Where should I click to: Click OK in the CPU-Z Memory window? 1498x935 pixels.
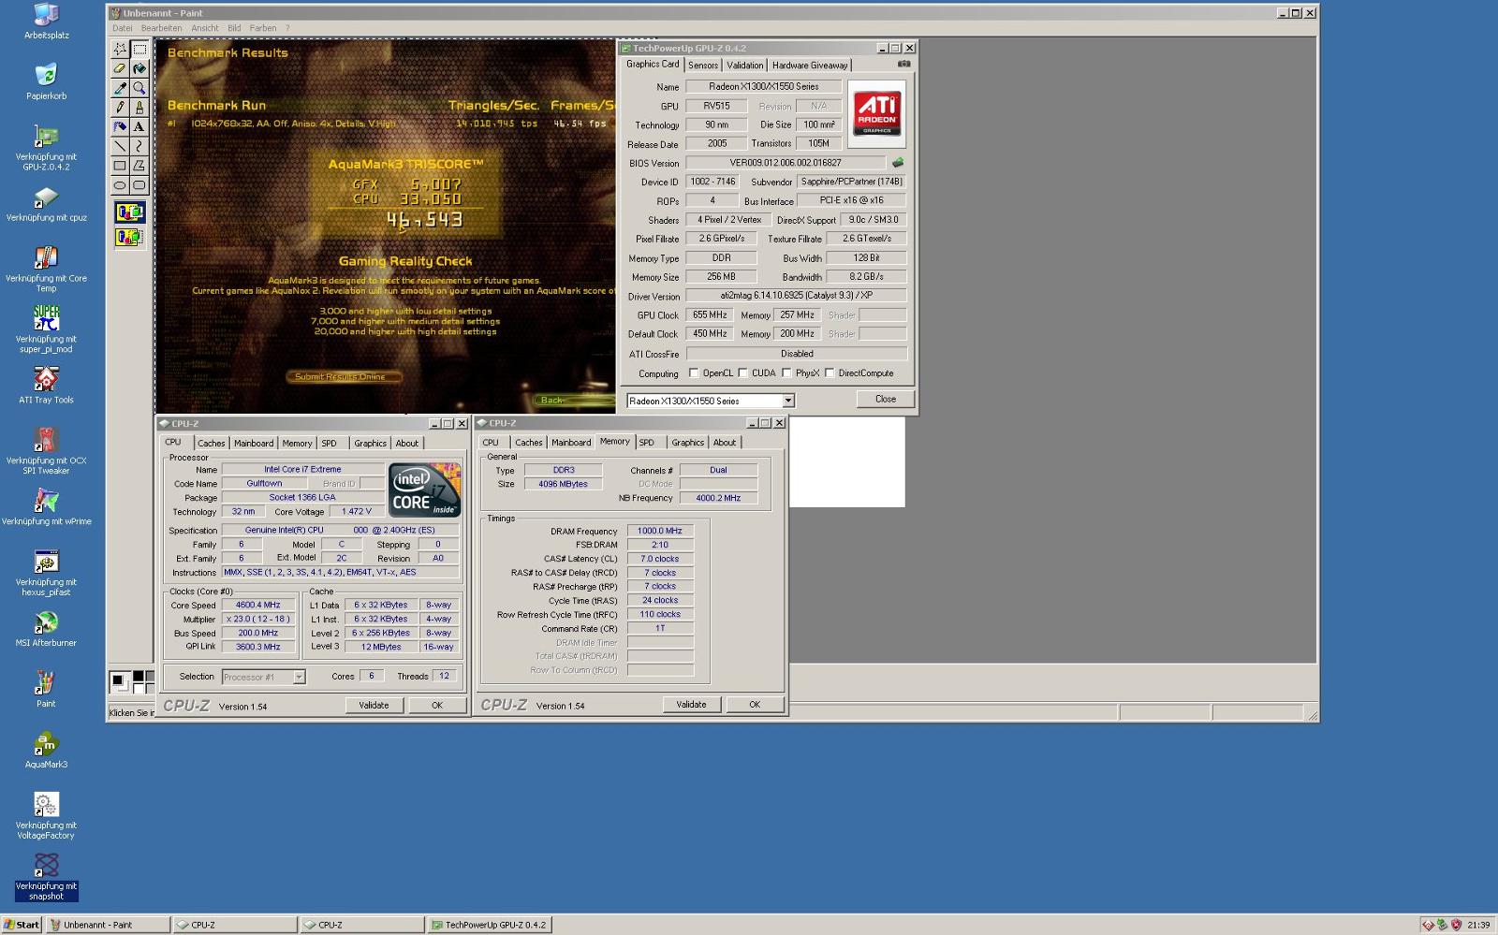(755, 704)
